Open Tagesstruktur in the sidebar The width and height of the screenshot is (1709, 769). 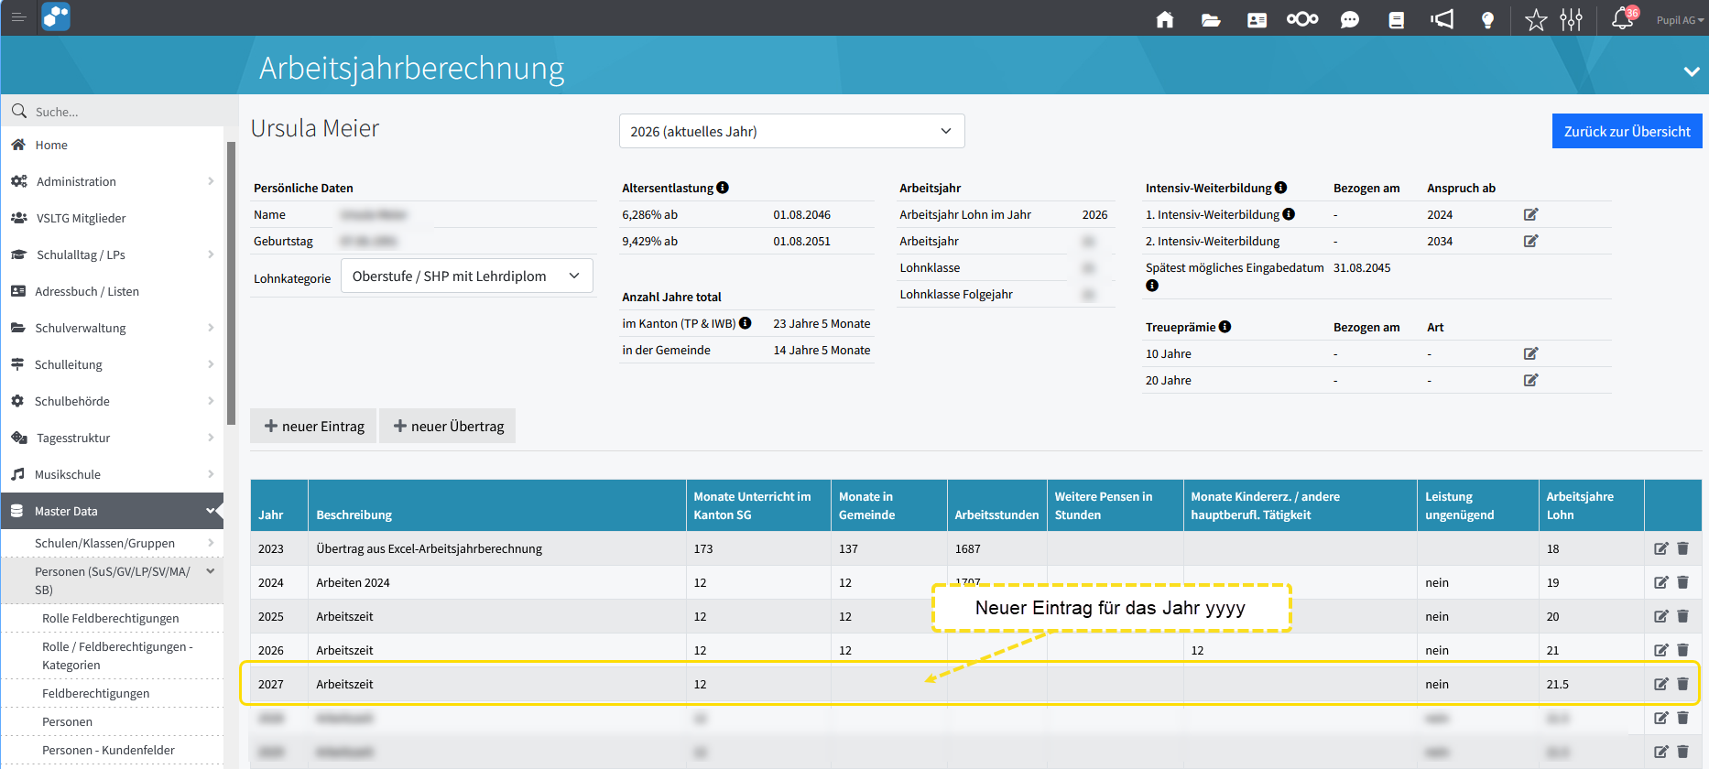point(113,438)
